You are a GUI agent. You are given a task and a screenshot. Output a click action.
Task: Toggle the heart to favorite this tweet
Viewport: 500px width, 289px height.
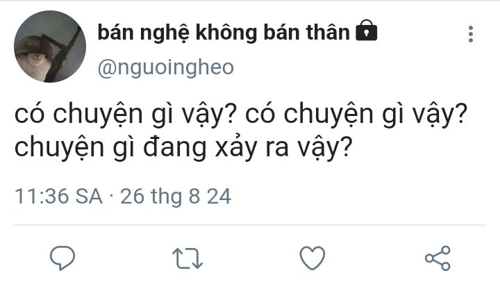(x=312, y=258)
